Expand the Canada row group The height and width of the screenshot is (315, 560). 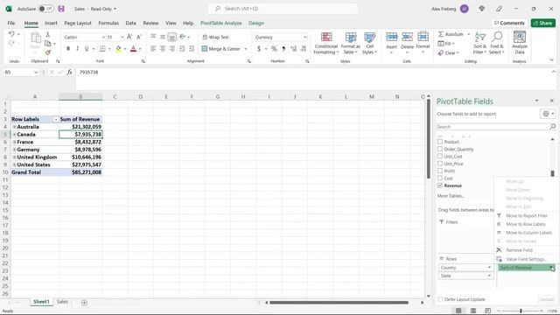pos(14,134)
